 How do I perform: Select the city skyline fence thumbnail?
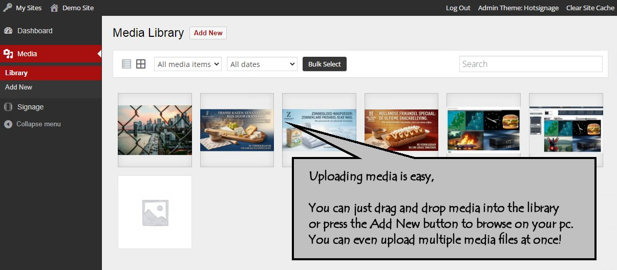pyautogui.click(x=155, y=130)
